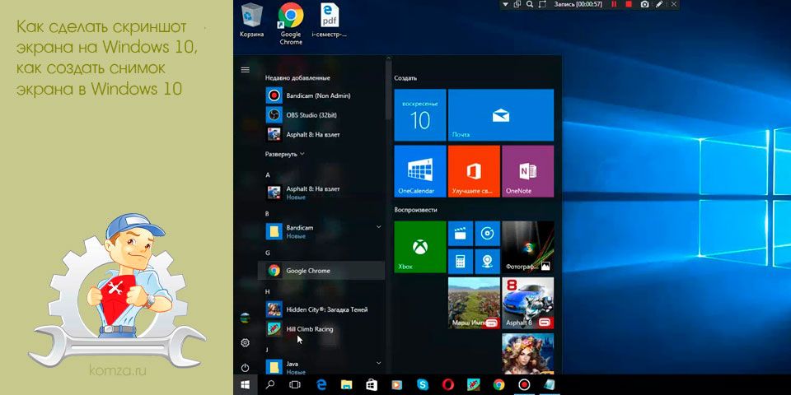Open the orange Office Улучшите св... tile
The height and width of the screenshot is (395, 791).
[x=474, y=171]
